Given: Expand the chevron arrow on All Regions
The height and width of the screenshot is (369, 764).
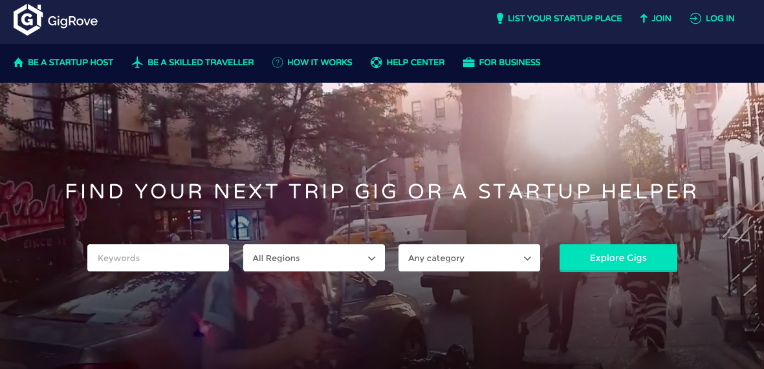Looking at the screenshot, I should coord(372,258).
